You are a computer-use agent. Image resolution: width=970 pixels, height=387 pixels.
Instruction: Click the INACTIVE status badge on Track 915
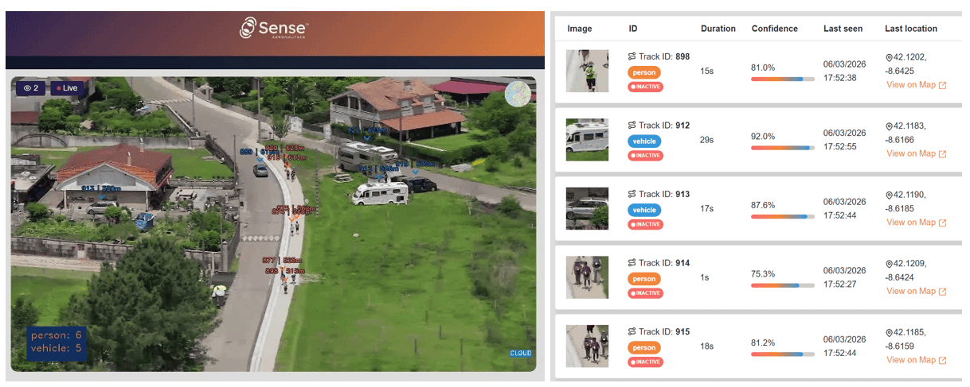(646, 362)
